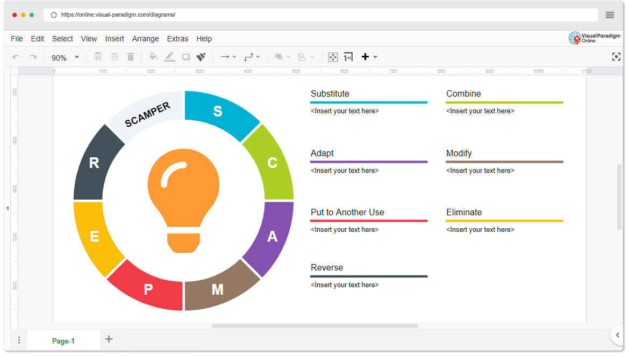Open the Insert menu
The height and width of the screenshot is (357, 629).
115,39
